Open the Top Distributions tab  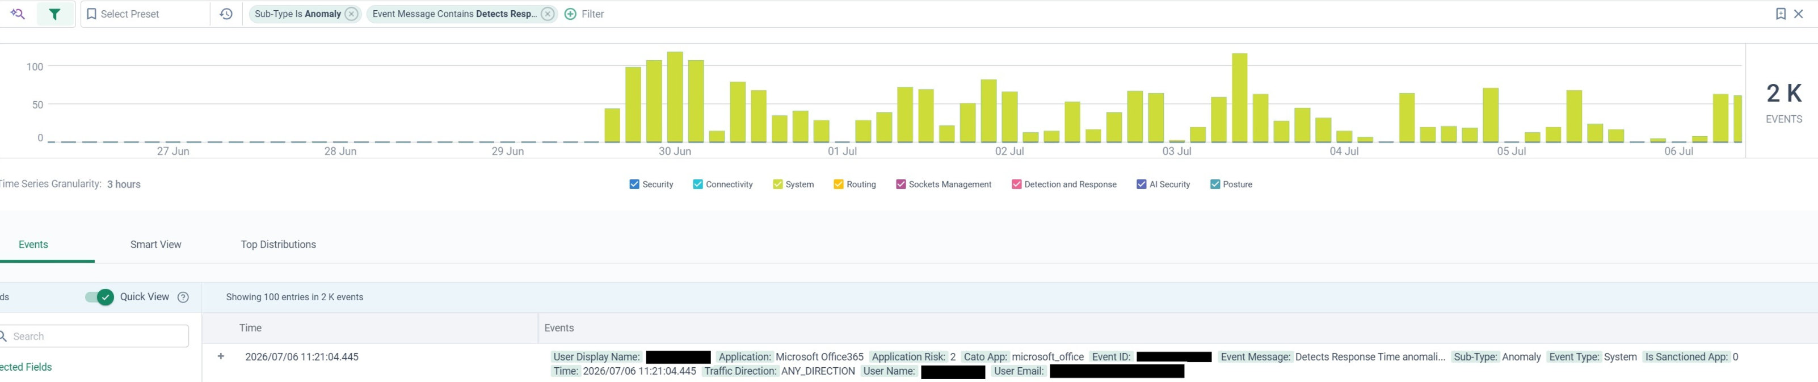(x=278, y=244)
